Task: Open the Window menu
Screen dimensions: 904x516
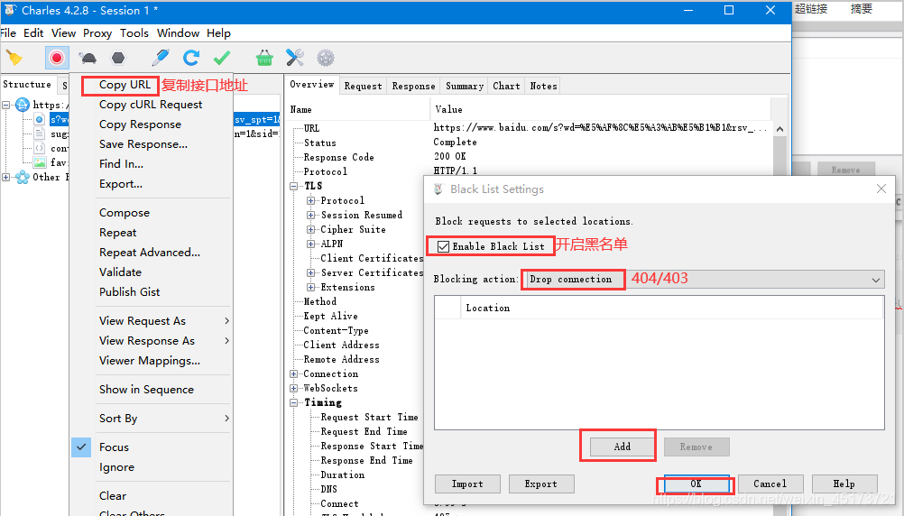Action: pyautogui.click(x=178, y=32)
